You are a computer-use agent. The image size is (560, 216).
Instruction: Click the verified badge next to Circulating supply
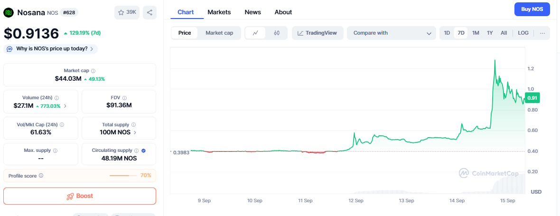[x=143, y=150]
